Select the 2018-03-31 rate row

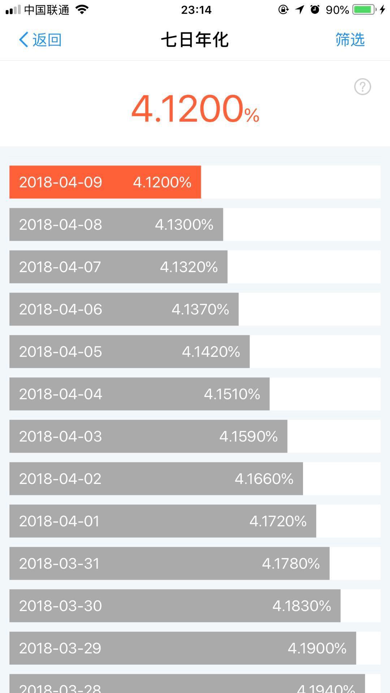click(169, 563)
